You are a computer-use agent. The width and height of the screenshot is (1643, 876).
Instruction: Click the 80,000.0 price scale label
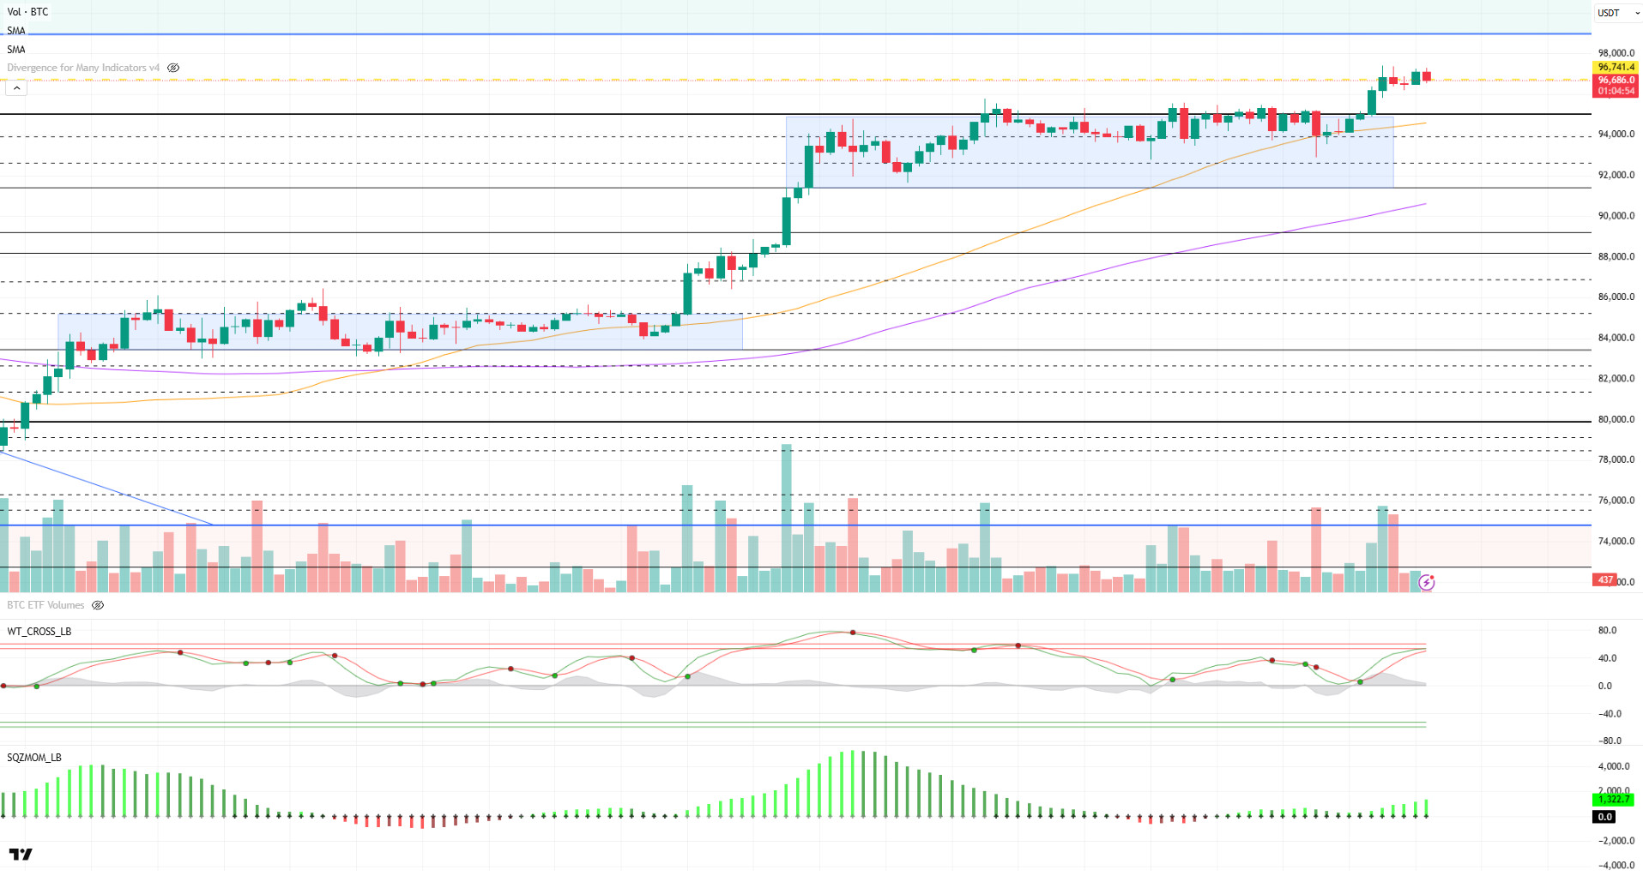click(x=1616, y=420)
